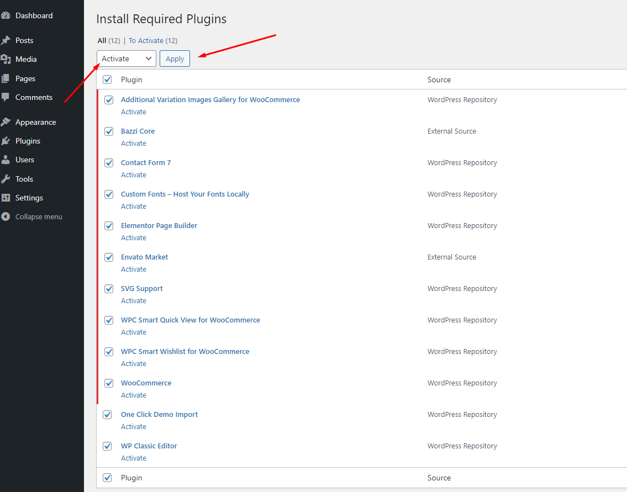Open the WP Classic Editor link

coord(149,446)
